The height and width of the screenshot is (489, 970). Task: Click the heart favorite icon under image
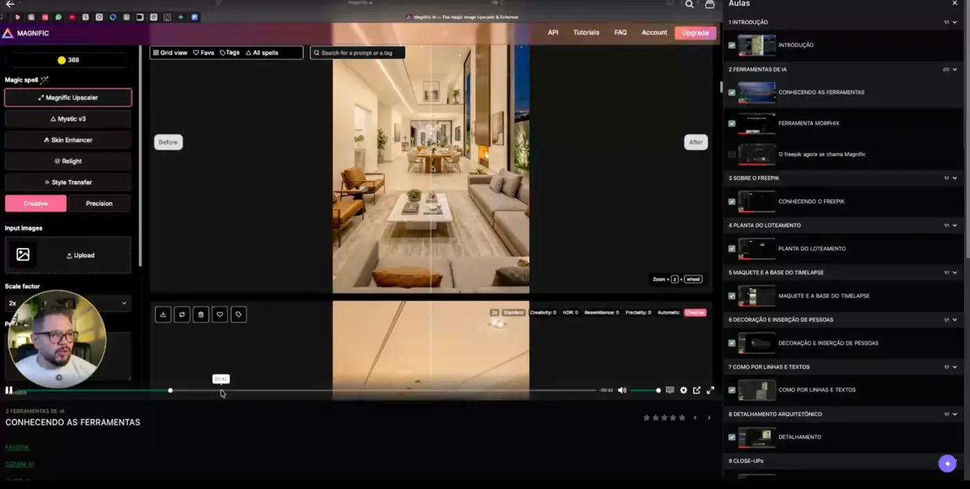coord(220,314)
